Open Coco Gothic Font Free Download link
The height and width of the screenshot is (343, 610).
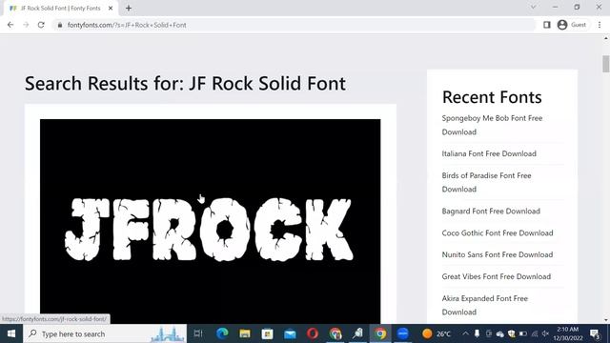pyautogui.click(x=498, y=232)
